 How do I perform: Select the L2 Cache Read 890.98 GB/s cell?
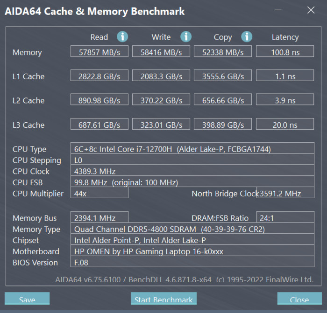coord(100,99)
